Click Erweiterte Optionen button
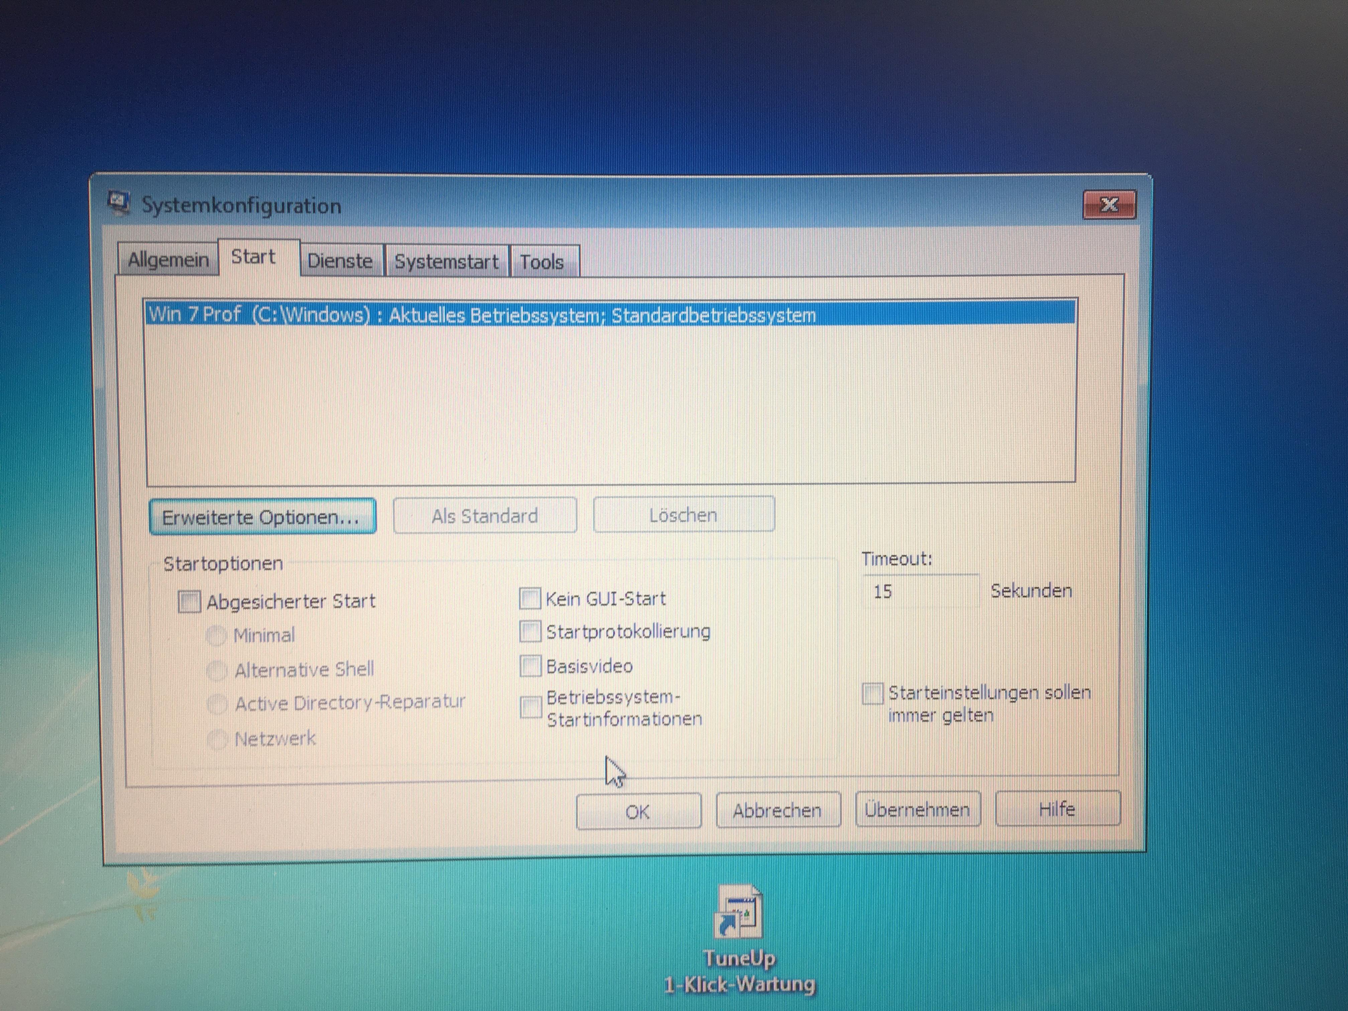1348x1011 pixels. coord(262,517)
